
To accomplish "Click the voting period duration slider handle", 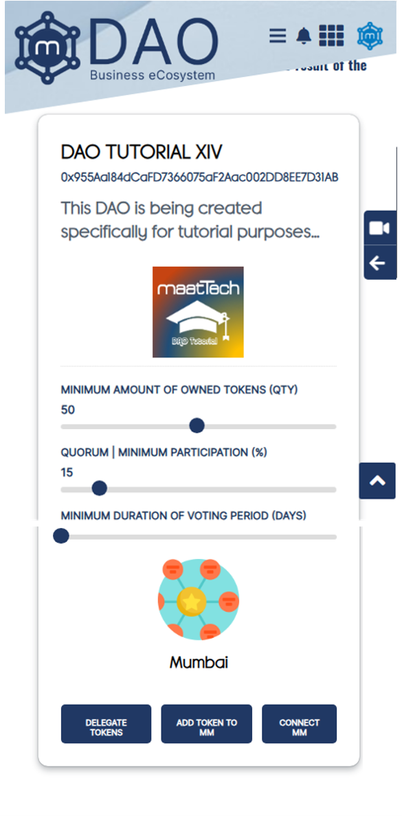I will coord(61,536).
